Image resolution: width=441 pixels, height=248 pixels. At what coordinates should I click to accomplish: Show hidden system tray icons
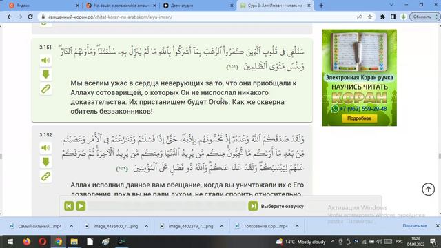[x=333, y=242]
